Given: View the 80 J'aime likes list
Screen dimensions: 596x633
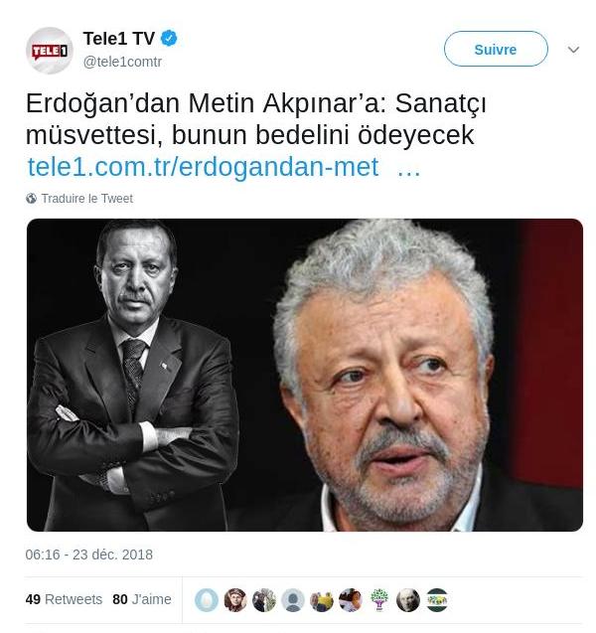Looking at the screenshot, I should tap(142, 599).
